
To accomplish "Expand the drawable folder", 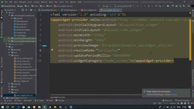I will (9, 50).
